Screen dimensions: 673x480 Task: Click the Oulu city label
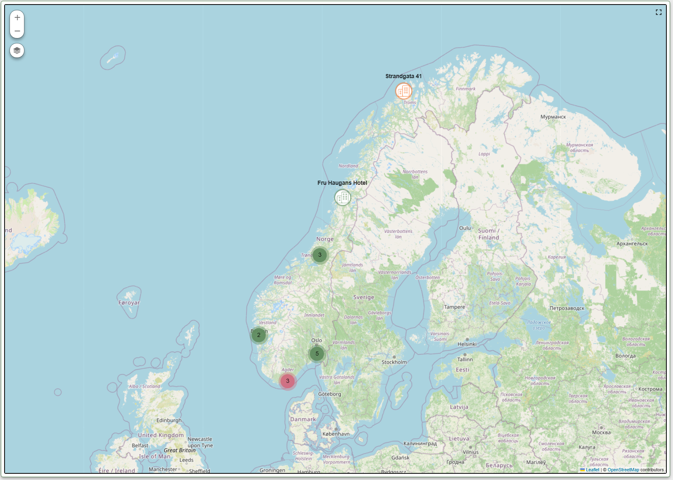(x=465, y=228)
